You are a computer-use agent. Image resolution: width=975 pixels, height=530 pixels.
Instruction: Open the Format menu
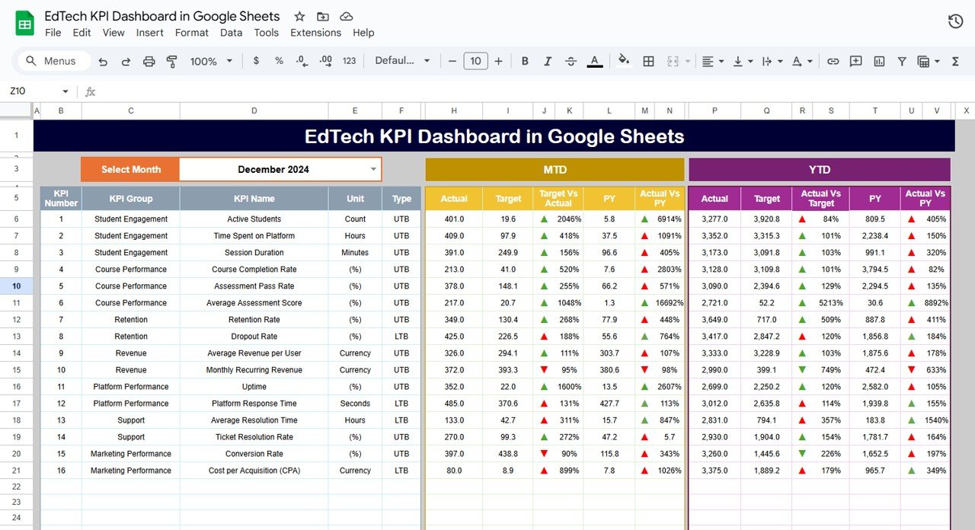(x=192, y=33)
